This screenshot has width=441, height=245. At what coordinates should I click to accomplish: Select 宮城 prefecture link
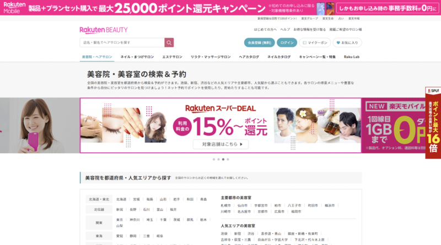click(136, 199)
